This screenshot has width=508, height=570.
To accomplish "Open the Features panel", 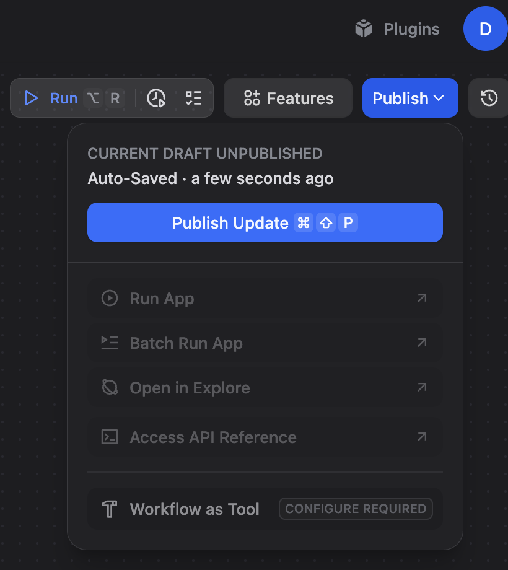I will (x=287, y=98).
